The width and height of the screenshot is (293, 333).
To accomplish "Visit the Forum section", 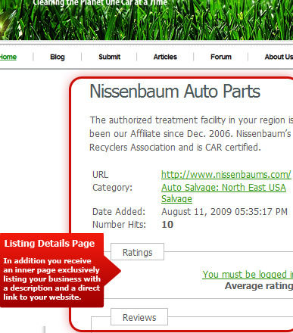I will [x=221, y=57].
